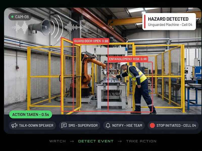Click the arrow between Detect Event and Take Action
Image resolution: width=202 pixels, height=151 pixels.
point(120,141)
